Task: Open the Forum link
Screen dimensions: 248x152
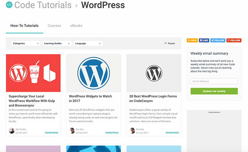Action: (171, 43)
